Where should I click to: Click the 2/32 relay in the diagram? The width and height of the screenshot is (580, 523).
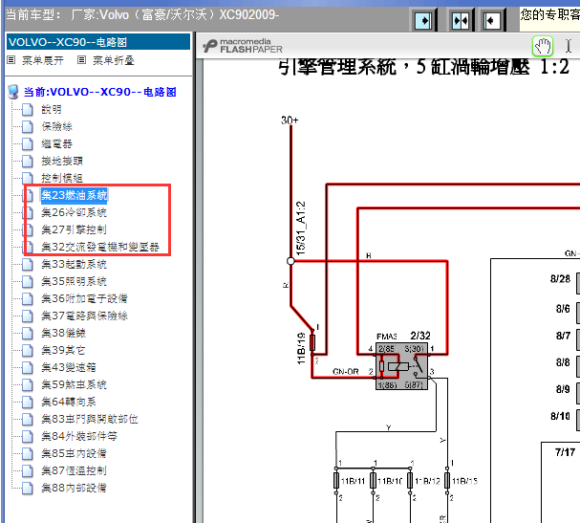pyautogui.click(x=401, y=366)
